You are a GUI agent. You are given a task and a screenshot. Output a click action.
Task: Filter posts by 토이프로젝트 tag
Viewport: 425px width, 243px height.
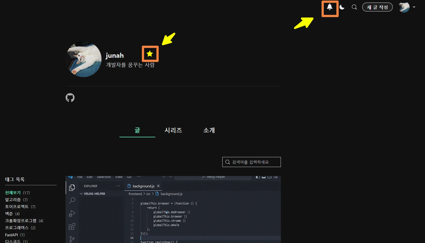coord(17,207)
